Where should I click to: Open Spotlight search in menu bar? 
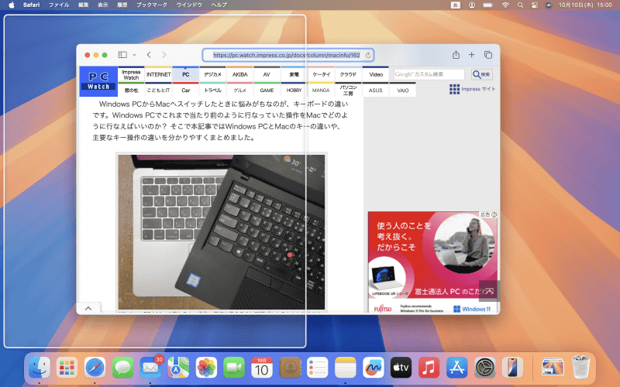click(x=520, y=5)
